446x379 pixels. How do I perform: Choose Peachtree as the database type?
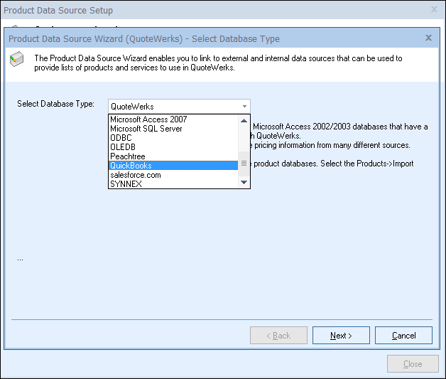tap(128, 156)
